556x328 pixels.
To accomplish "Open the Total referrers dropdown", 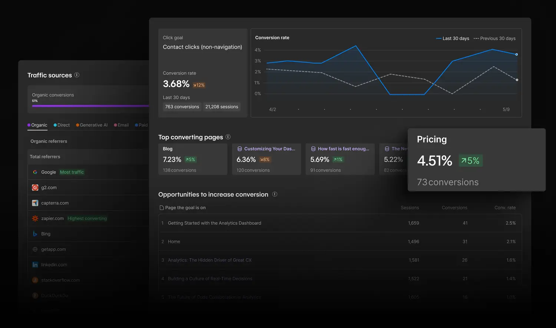I will tap(45, 156).
